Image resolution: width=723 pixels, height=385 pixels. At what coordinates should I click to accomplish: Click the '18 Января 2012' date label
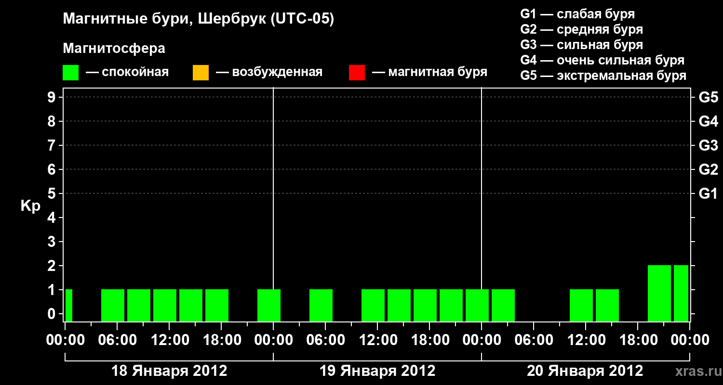coord(169,371)
